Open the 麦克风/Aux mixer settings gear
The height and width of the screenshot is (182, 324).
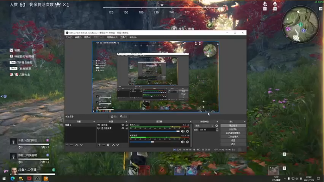point(188,131)
